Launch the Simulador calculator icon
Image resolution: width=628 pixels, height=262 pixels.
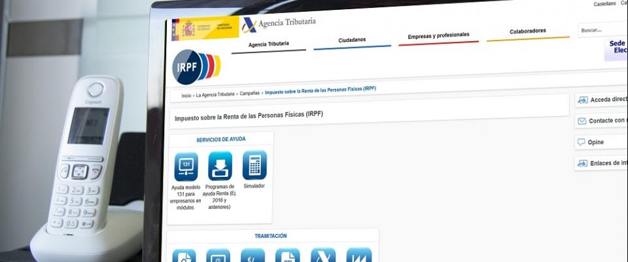click(254, 165)
